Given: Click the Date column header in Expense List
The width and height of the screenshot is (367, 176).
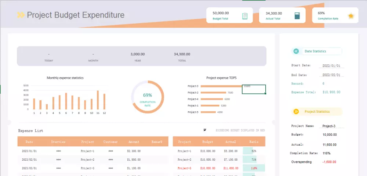Looking at the screenshot, I should coord(29,142).
